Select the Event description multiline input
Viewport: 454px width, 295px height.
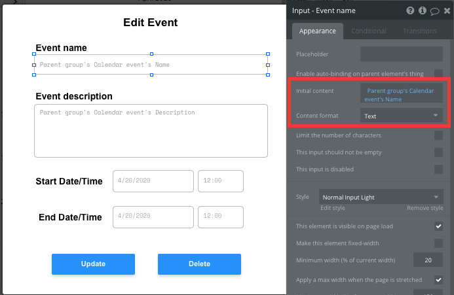pyautogui.click(x=151, y=131)
